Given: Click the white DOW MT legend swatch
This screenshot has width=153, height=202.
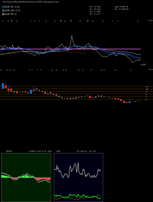Looking at the screenshot, I should coord(3,11).
